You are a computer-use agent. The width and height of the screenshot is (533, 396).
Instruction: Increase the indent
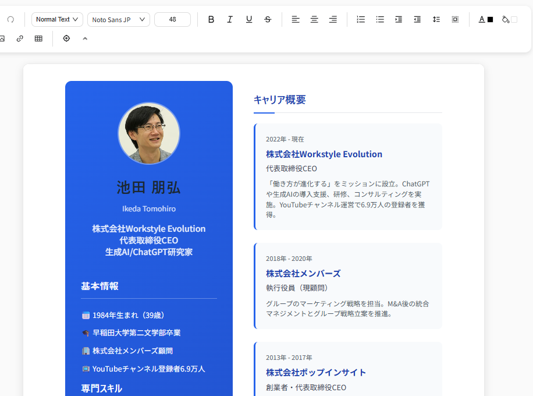[399, 19]
